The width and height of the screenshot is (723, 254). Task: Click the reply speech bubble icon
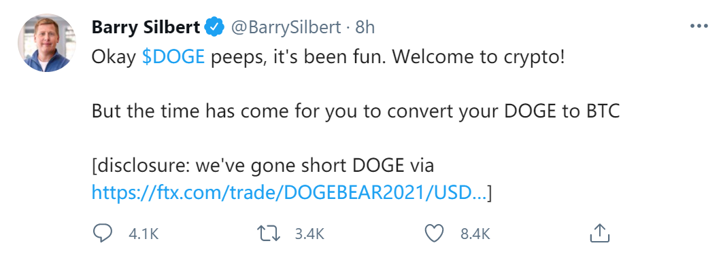[102, 234]
